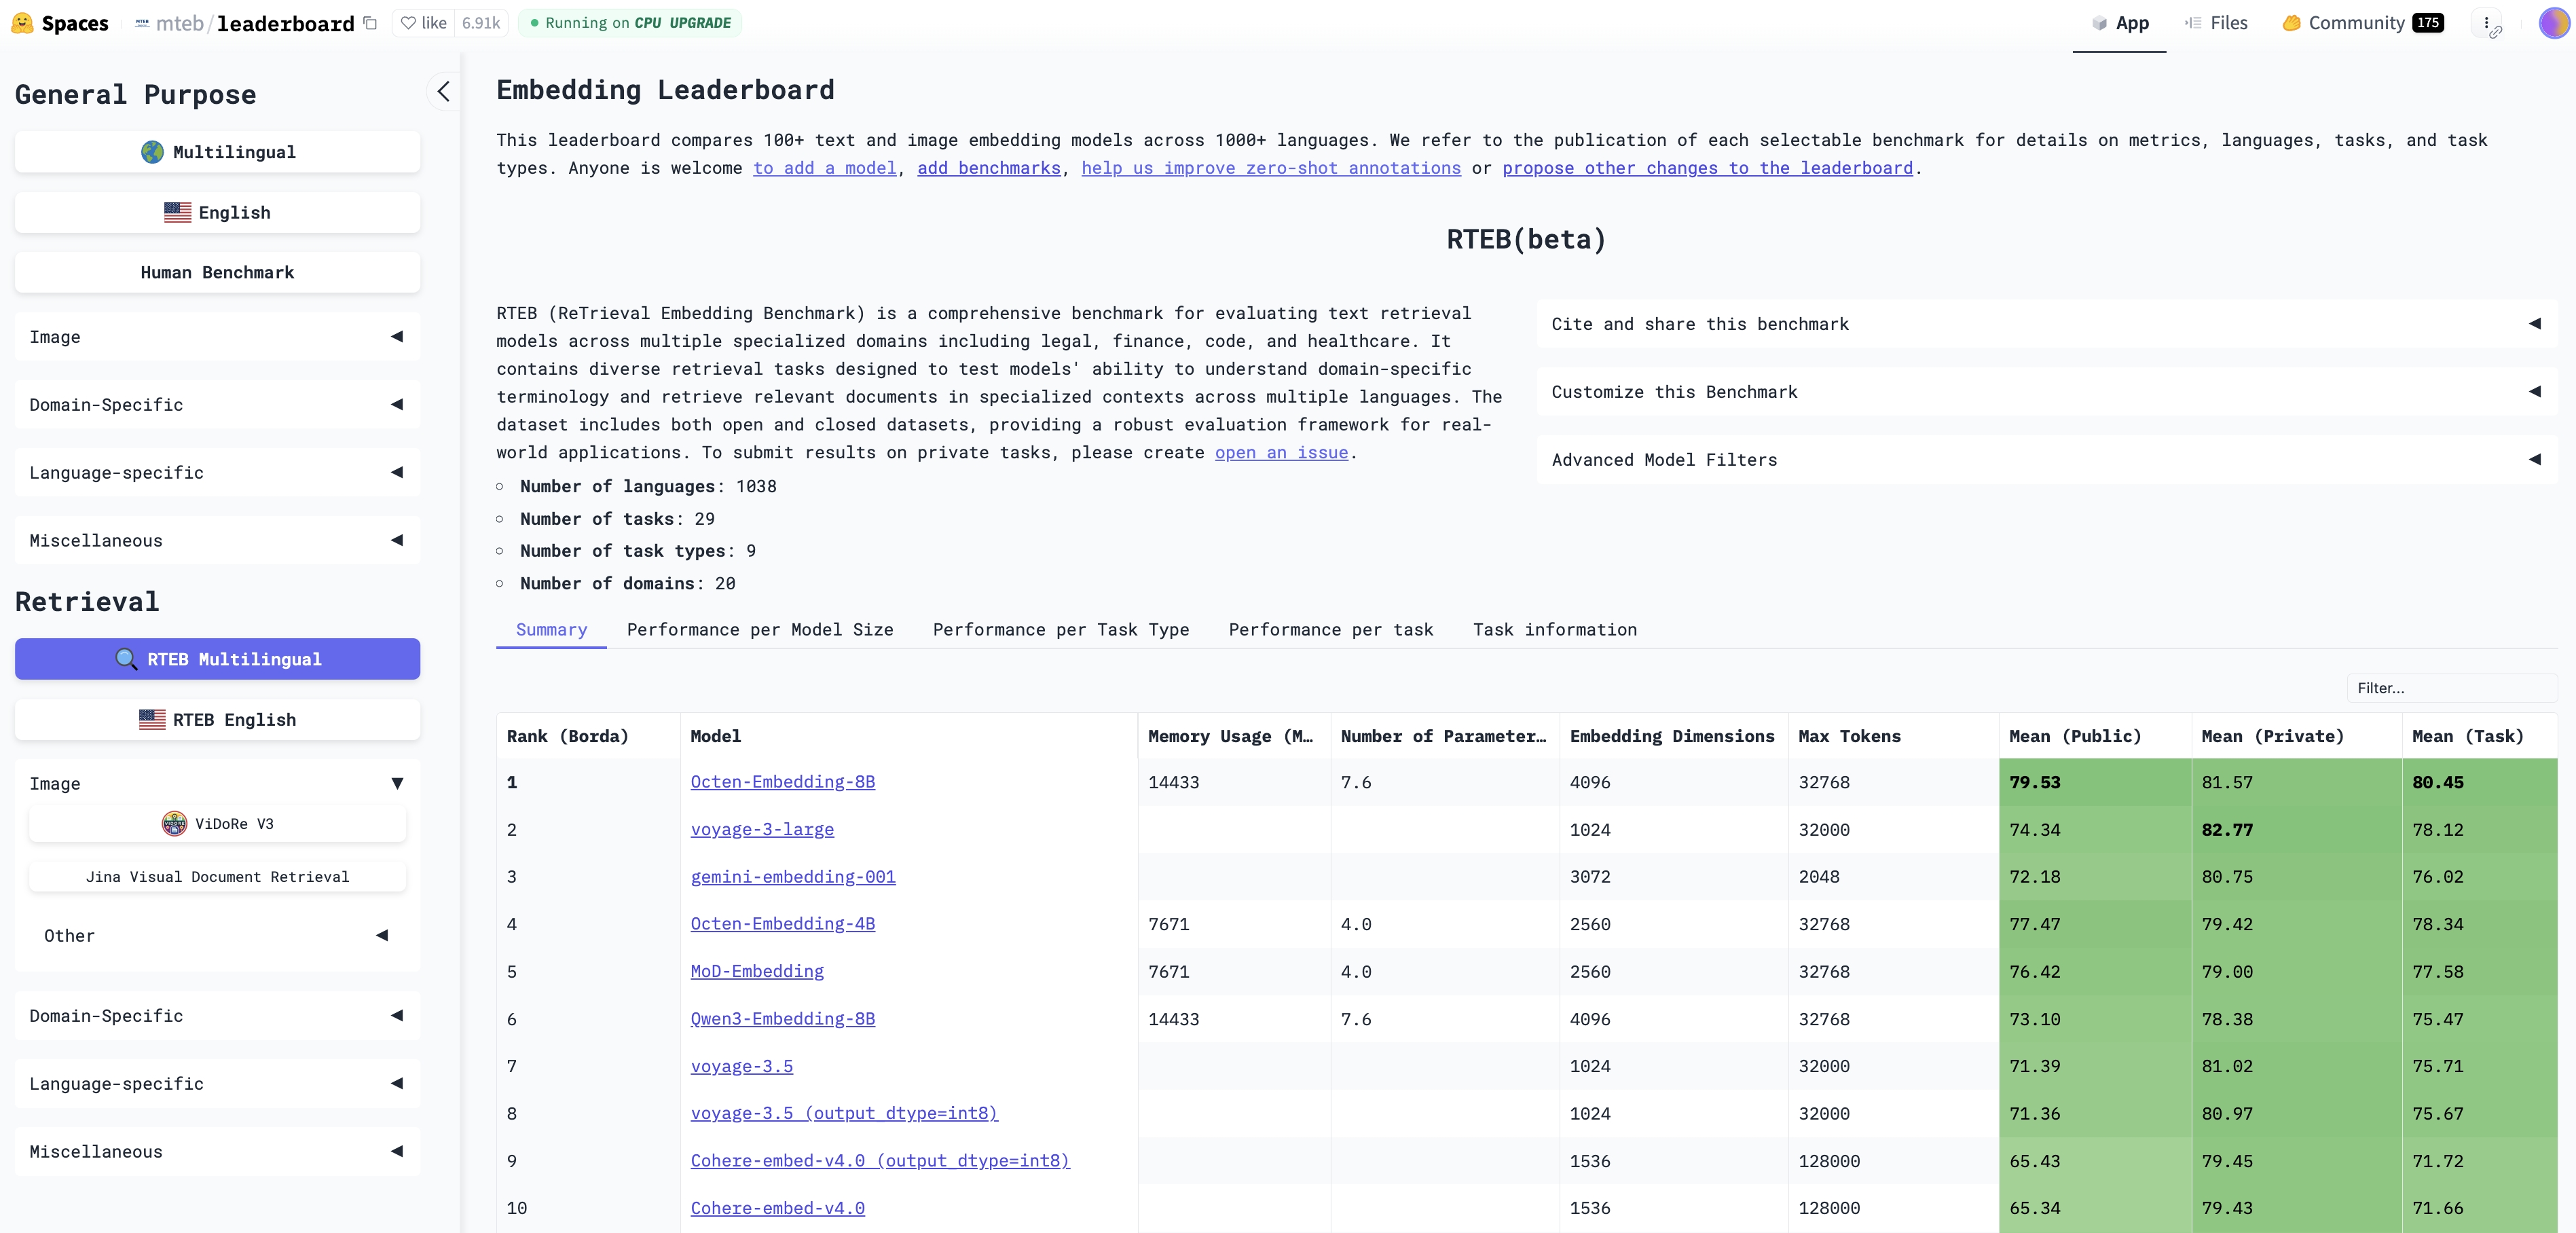Select the RTEB English filter
The width and height of the screenshot is (2576, 1233).
(217, 719)
